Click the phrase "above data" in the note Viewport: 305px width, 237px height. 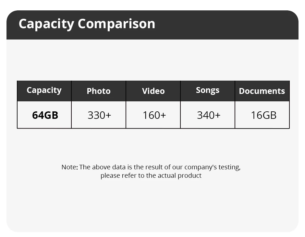(108, 167)
